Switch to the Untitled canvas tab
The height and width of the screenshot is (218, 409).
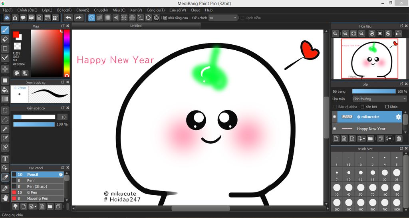(x=136, y=26)
